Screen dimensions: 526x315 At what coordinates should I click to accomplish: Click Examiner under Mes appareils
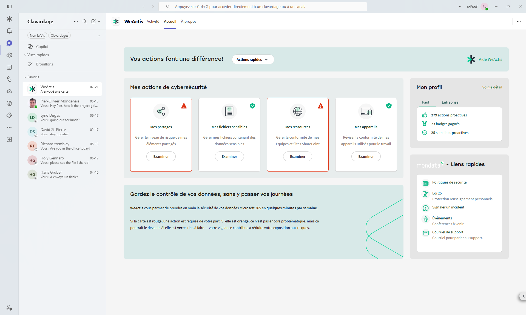point(366,156)
